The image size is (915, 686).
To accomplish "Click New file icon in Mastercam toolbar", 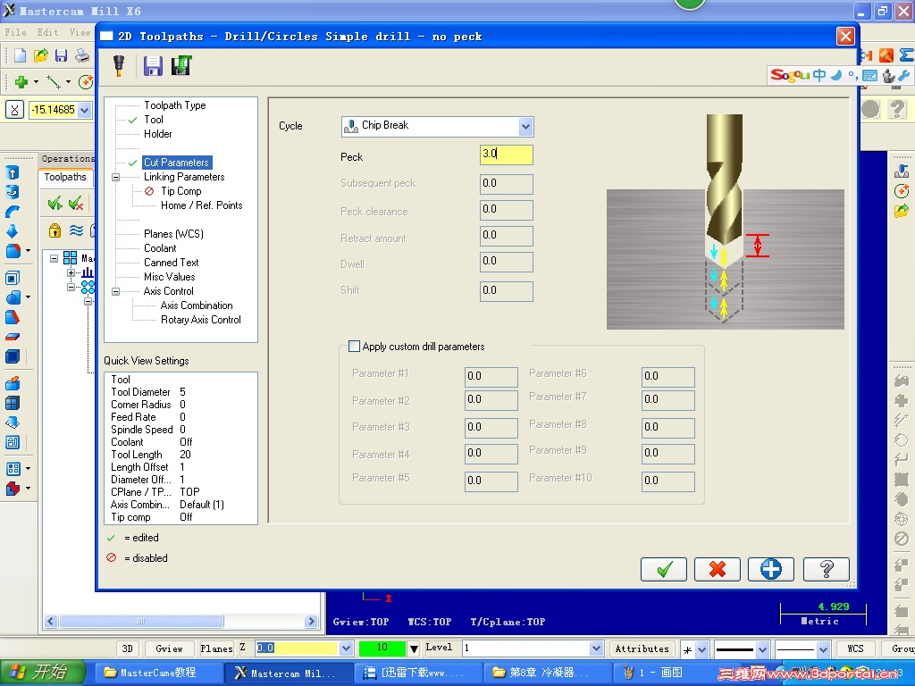I will coord(20,55).
